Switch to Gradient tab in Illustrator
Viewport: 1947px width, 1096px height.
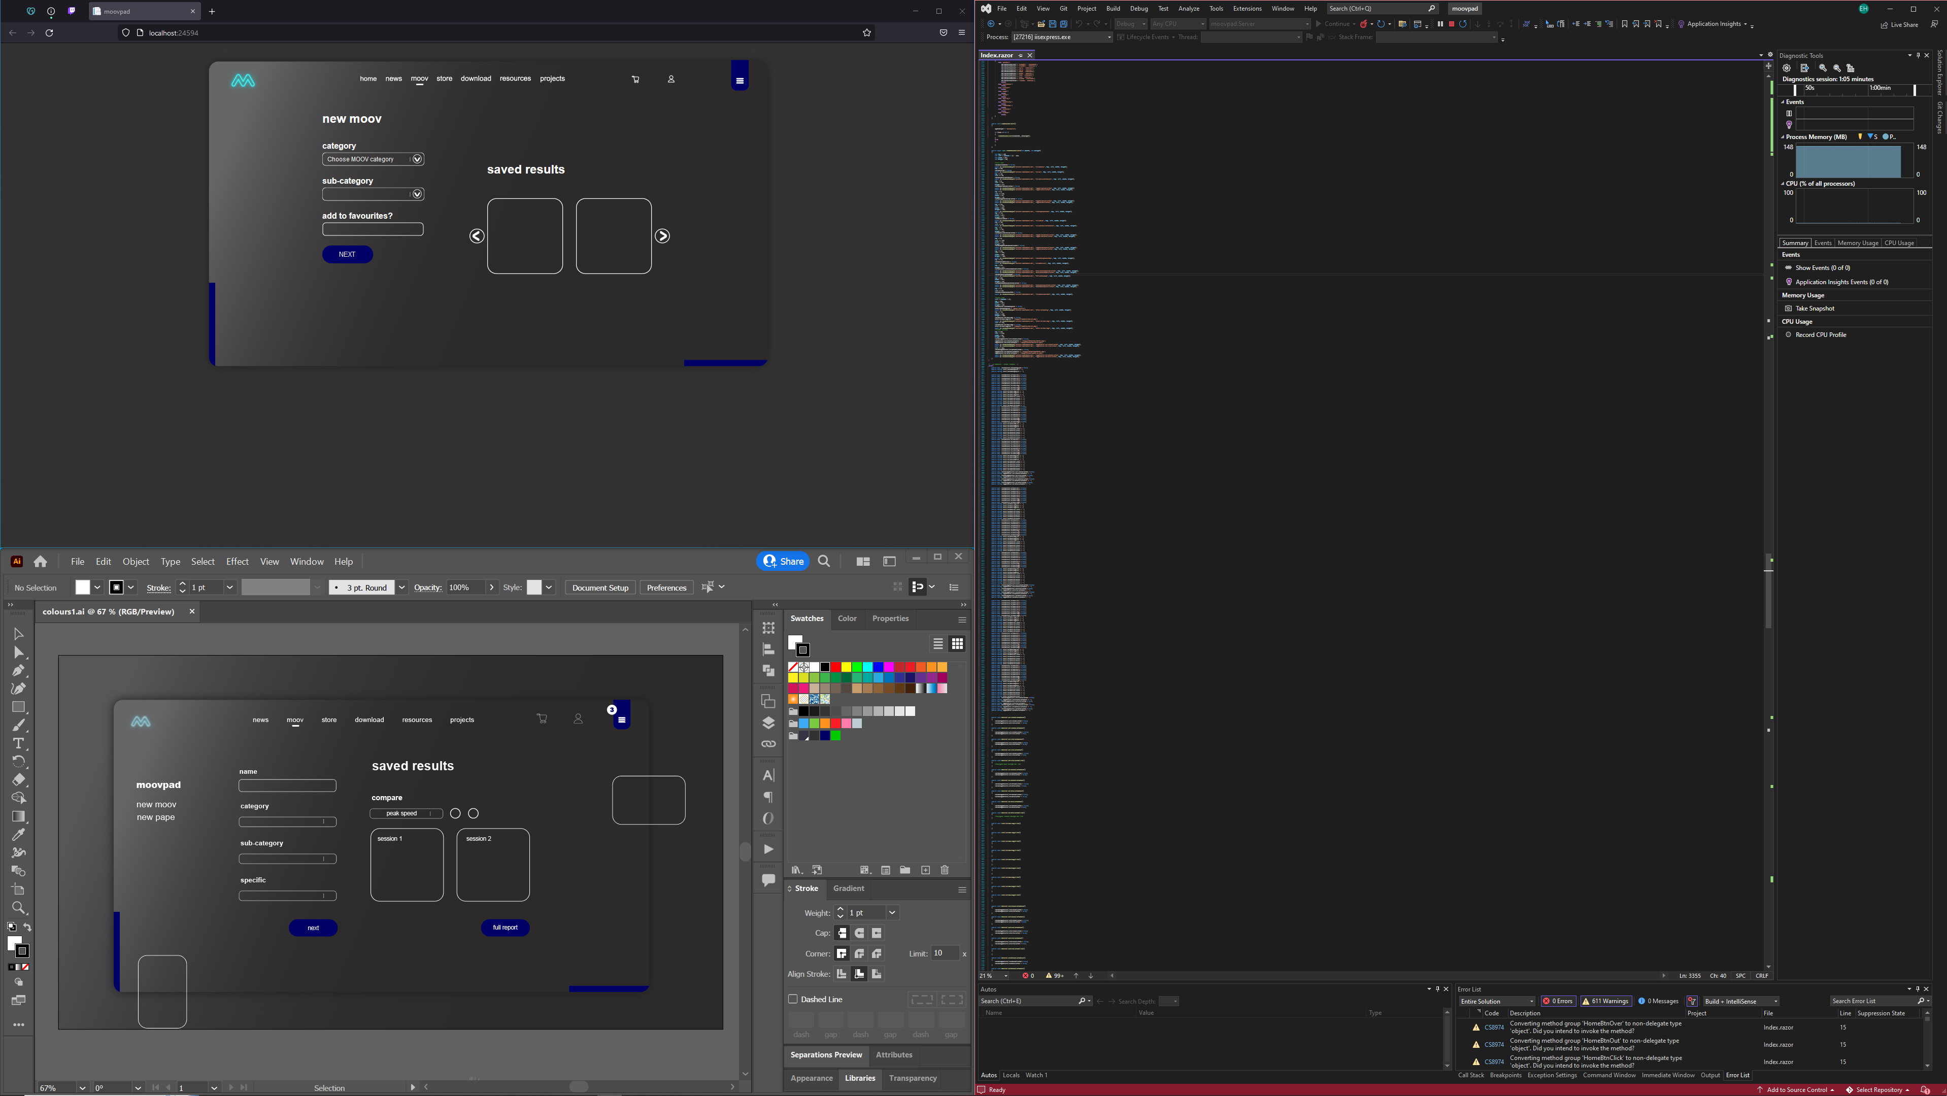pyautogui.click(x=849, y=889)
